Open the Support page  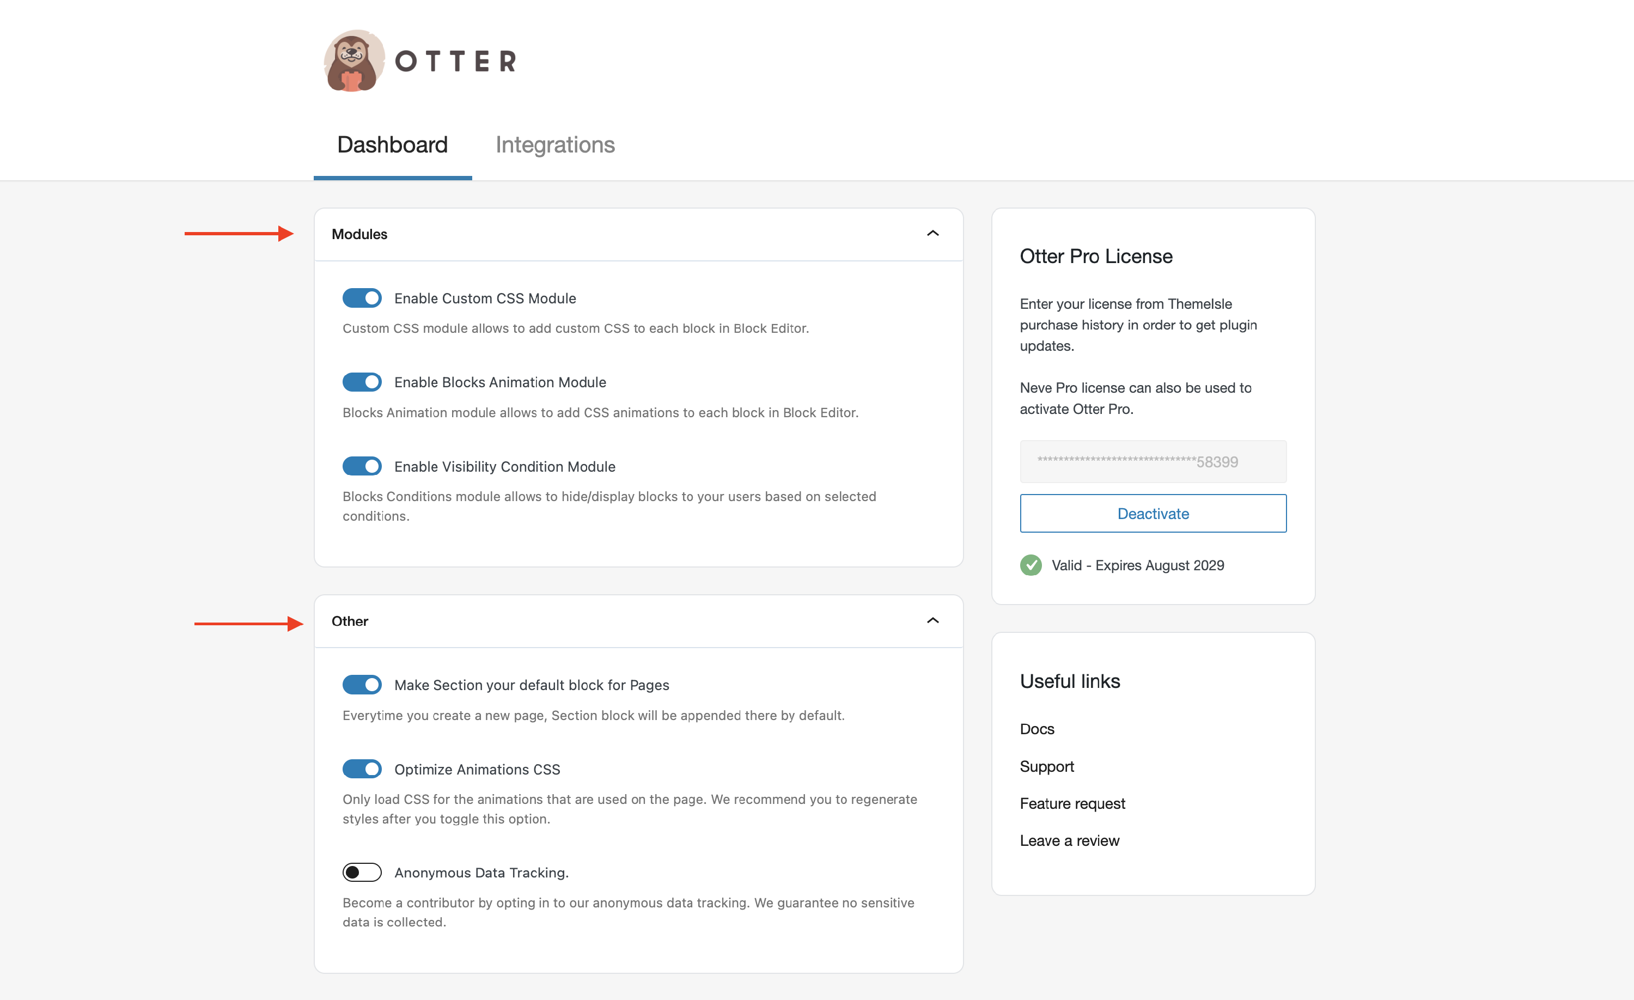(x=1046, y=766)
